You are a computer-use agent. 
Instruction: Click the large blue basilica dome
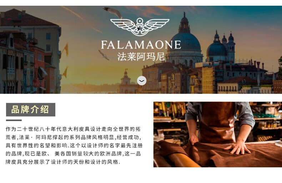(x=185, y=41)
